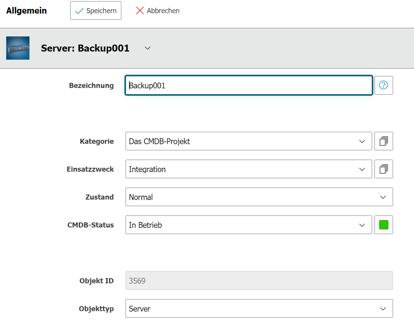The image size is (414, 322).
Task: Select the Allgemein section heading
Action: pyautogui.click(x=26, y=11)
